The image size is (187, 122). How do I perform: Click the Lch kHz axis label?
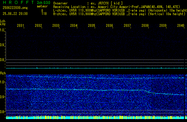pos(3,23)
